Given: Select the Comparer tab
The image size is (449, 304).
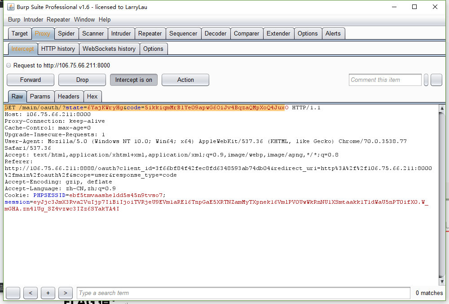Looking at the screenshot, I should point(247,34).
